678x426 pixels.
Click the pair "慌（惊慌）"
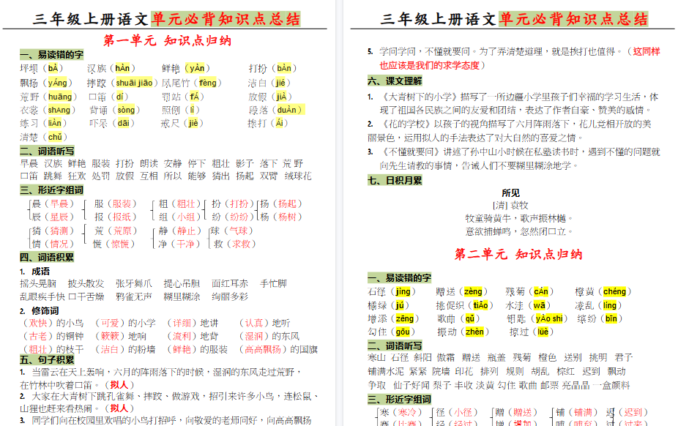[x=113, y=244]
